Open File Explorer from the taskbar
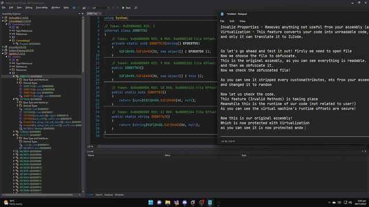 tap(168, 202)
